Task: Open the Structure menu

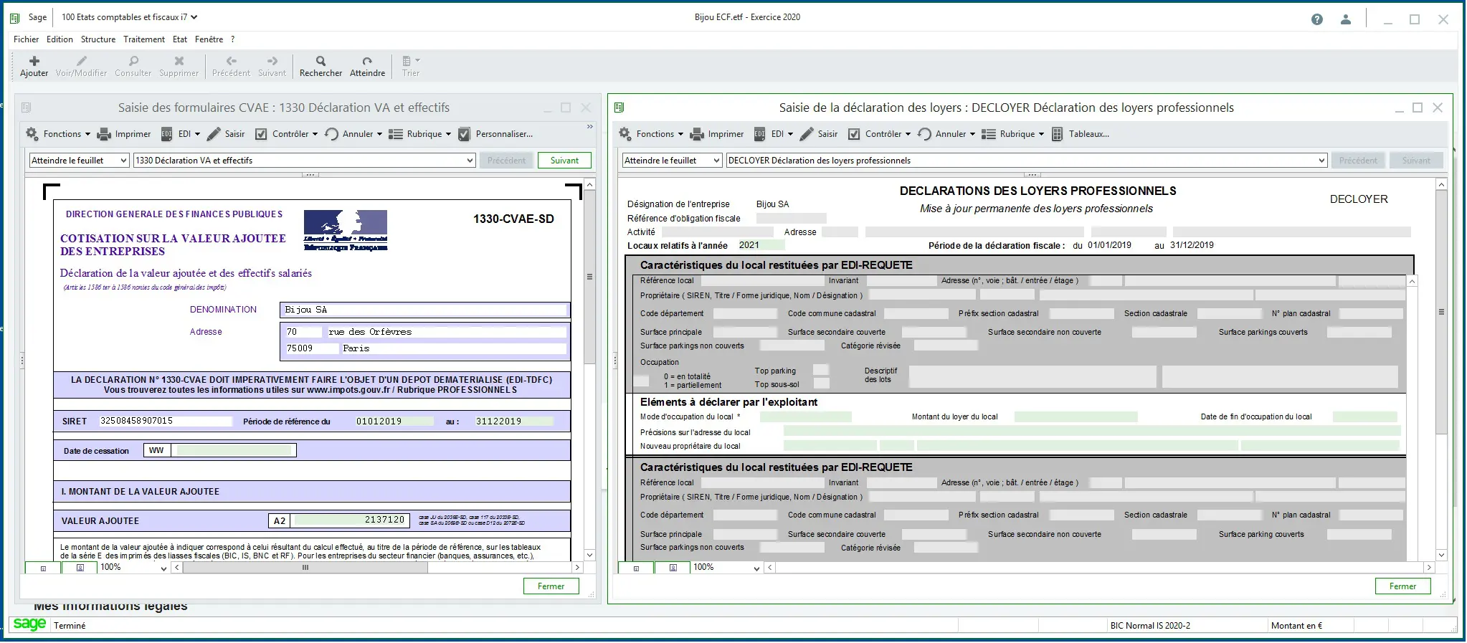Action: (98, 39)
